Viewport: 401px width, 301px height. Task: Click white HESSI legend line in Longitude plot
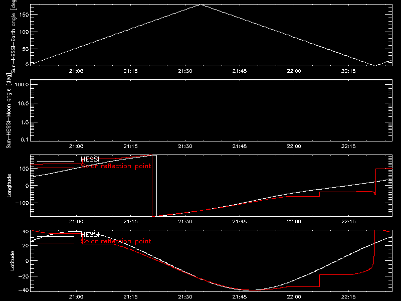[x=56, y=161]
